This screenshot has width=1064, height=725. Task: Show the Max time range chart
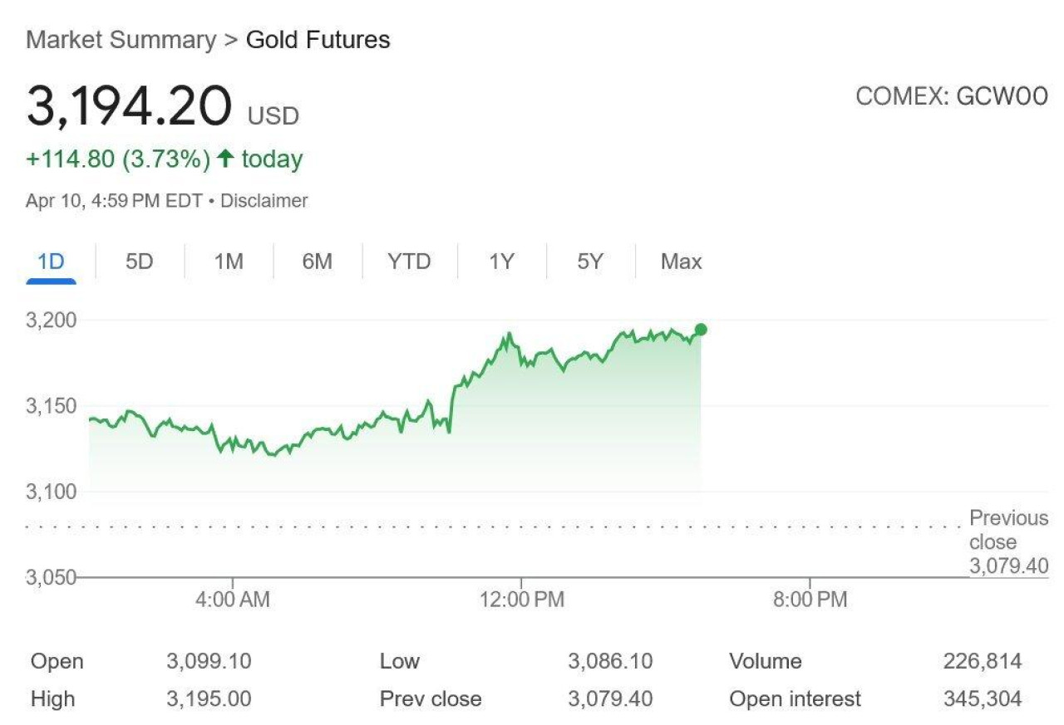[x=681, y=262]
